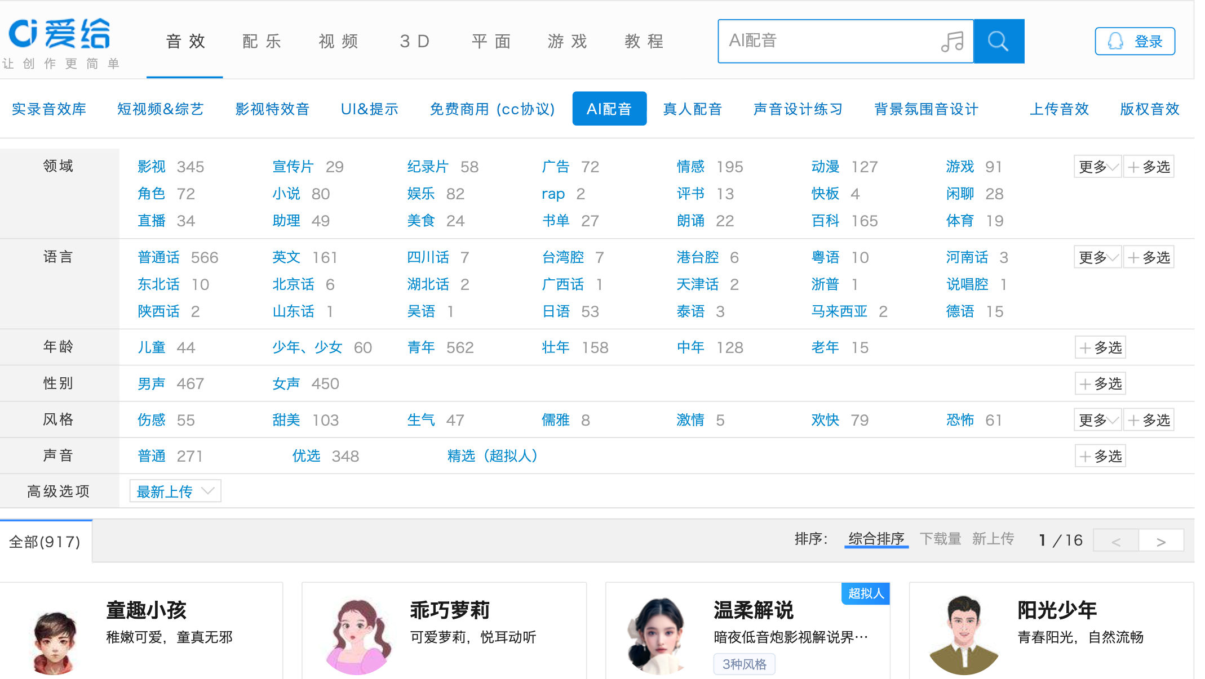Open the 短视频&综艺 category
The image size is (1205, 679).
[161, 109]
